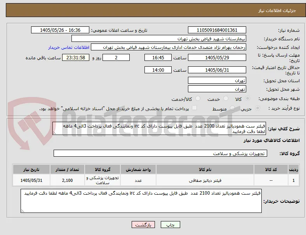Click the تاریخ نیاز column header
Image resolution: width=306 pixels, height=235 pixels.
[31, 169]
